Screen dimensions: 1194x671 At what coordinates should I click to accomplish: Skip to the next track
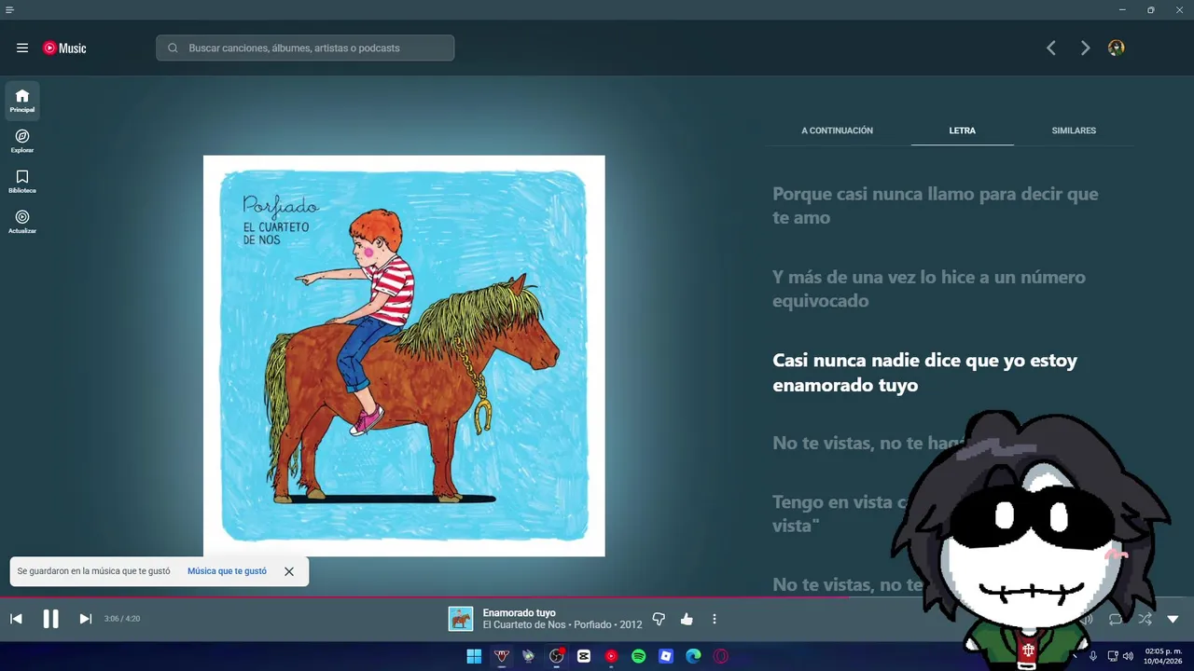[x=85, y=619]
